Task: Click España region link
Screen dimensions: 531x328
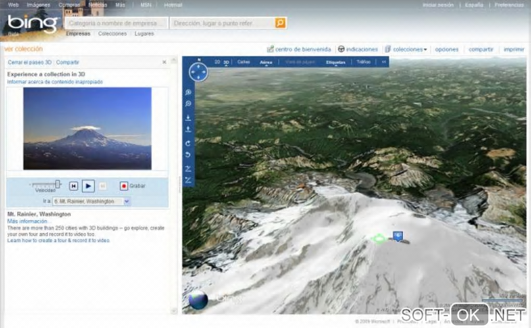Action: pyautogui.click(x=474, y=5)
